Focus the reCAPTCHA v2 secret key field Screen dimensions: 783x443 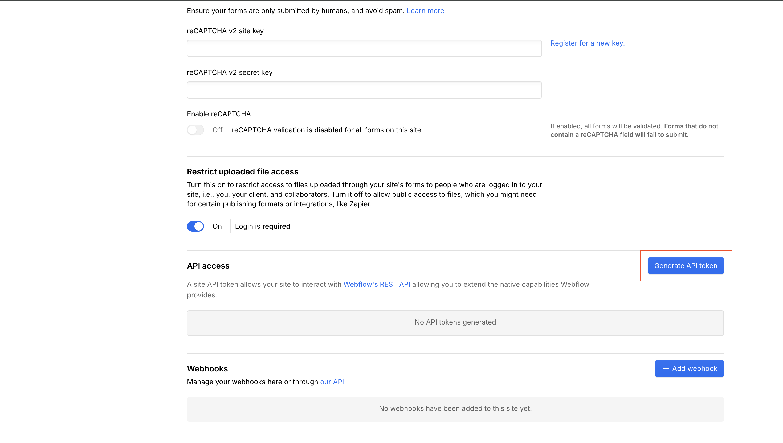[364, 90]
